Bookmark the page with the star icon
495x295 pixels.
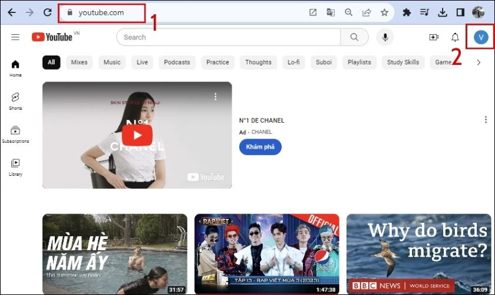[384, 12]
